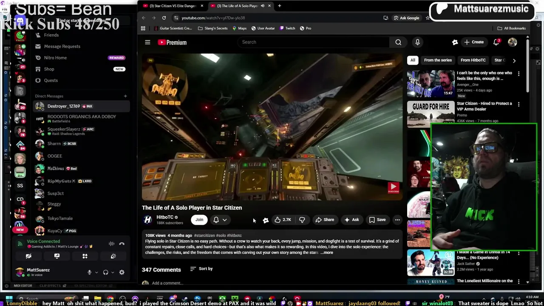Open a new Chrome tab
Viewport: 544px width, 306px height.
click(279, 6)
